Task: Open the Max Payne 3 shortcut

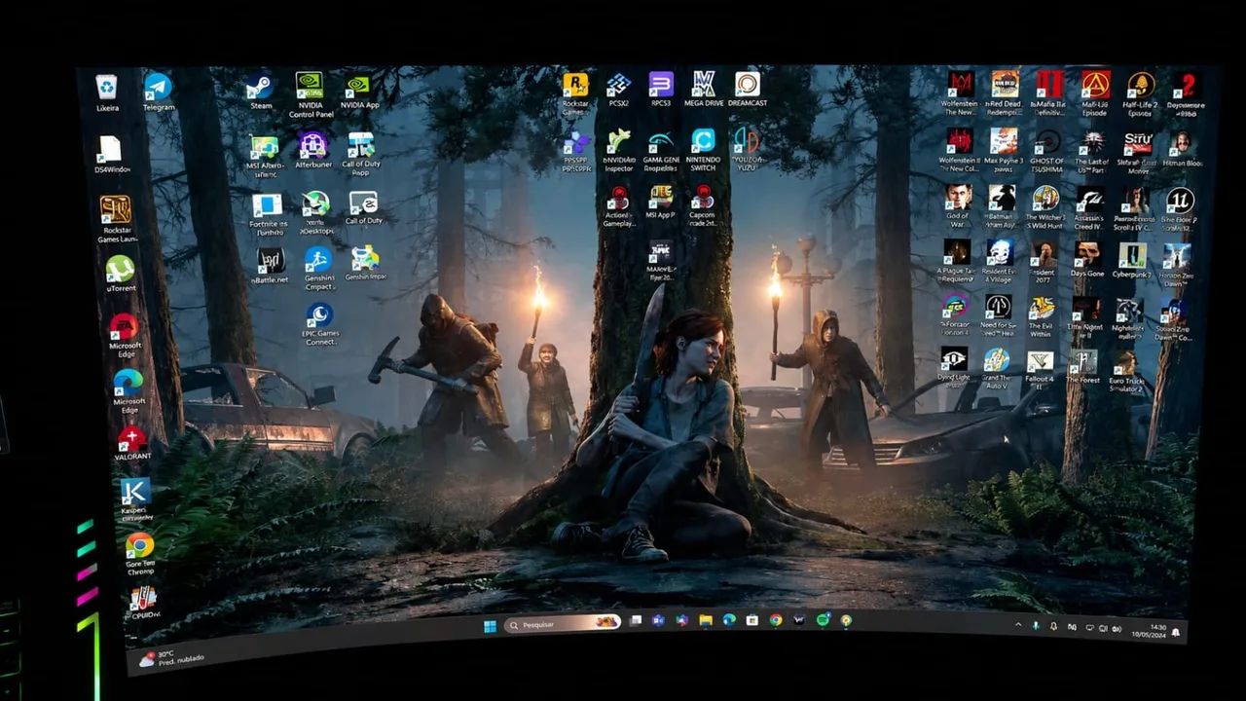Action: pos(1003,149)
